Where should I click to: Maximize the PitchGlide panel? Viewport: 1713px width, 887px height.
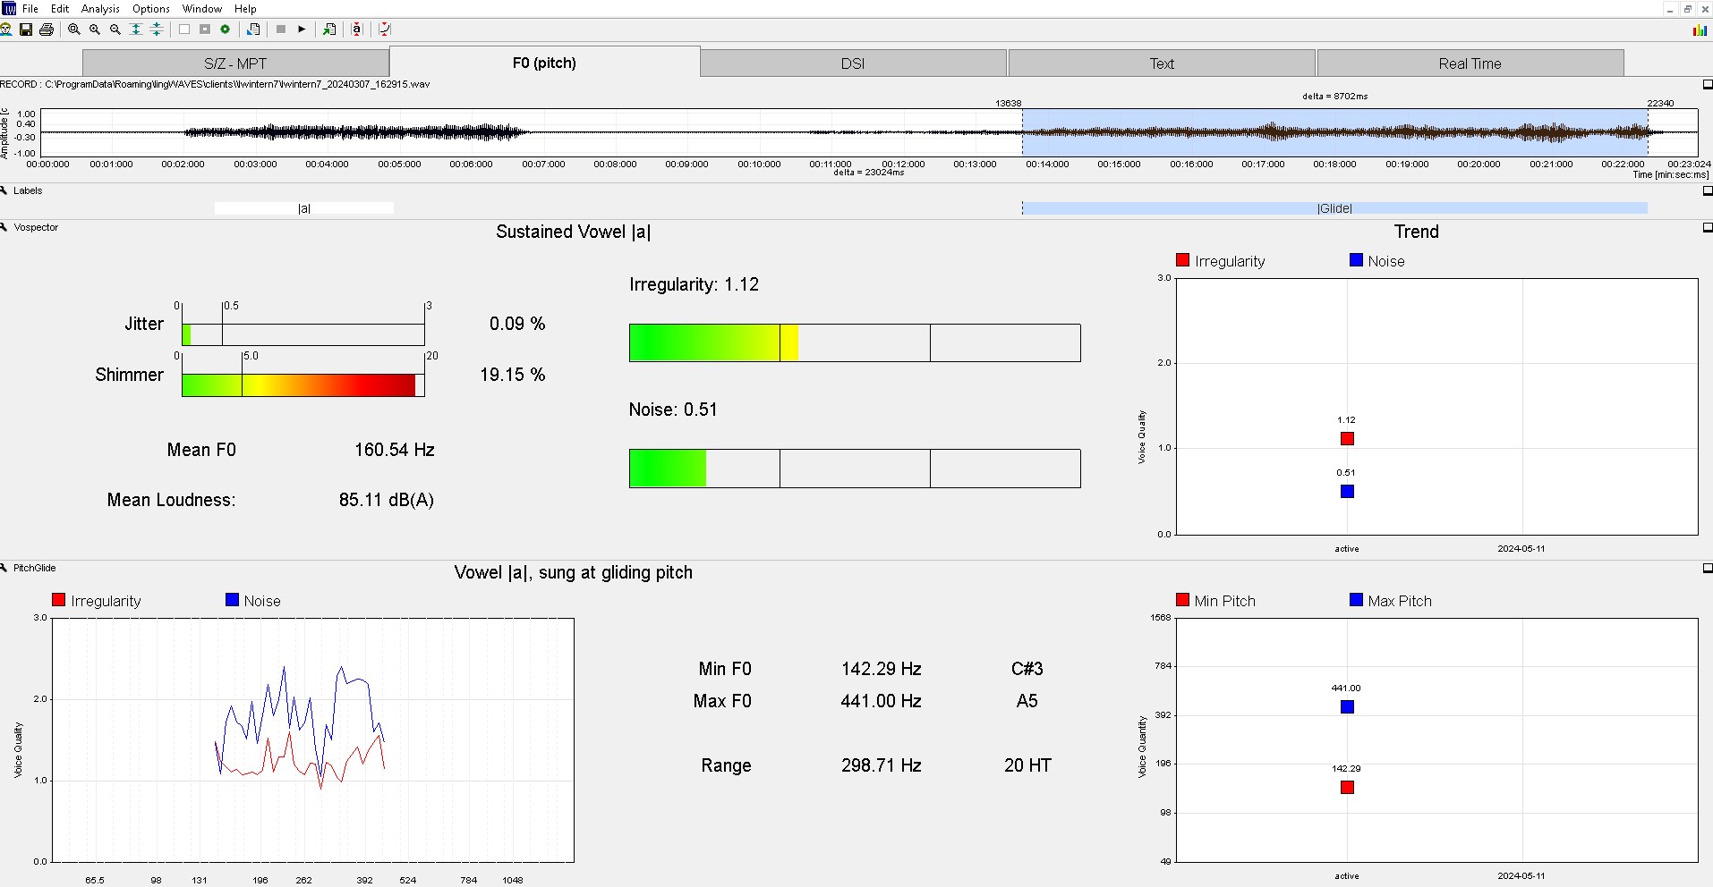[1707, 568]
